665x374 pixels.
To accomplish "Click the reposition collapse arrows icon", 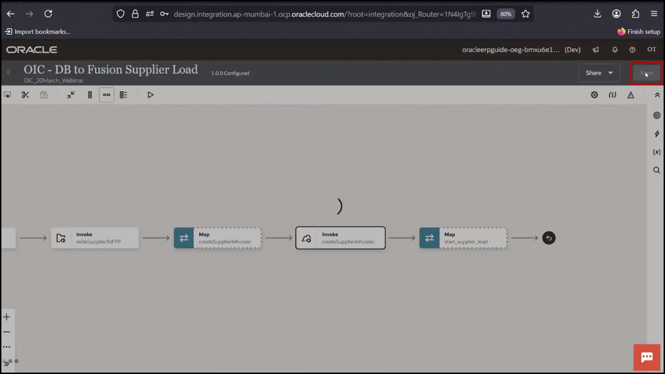I will (71, 95).
